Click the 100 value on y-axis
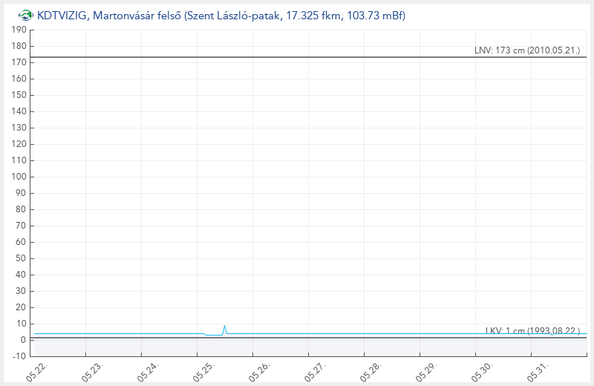 click(x=19, y=177)
